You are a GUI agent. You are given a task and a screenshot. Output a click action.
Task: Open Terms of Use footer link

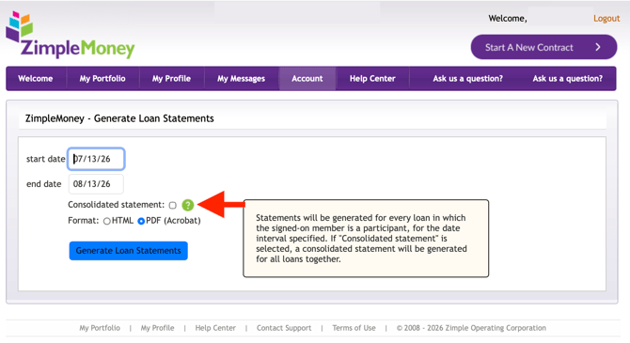point(354,328)
